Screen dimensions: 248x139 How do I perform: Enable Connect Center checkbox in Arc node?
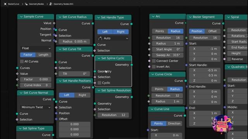tap(154, 61)
